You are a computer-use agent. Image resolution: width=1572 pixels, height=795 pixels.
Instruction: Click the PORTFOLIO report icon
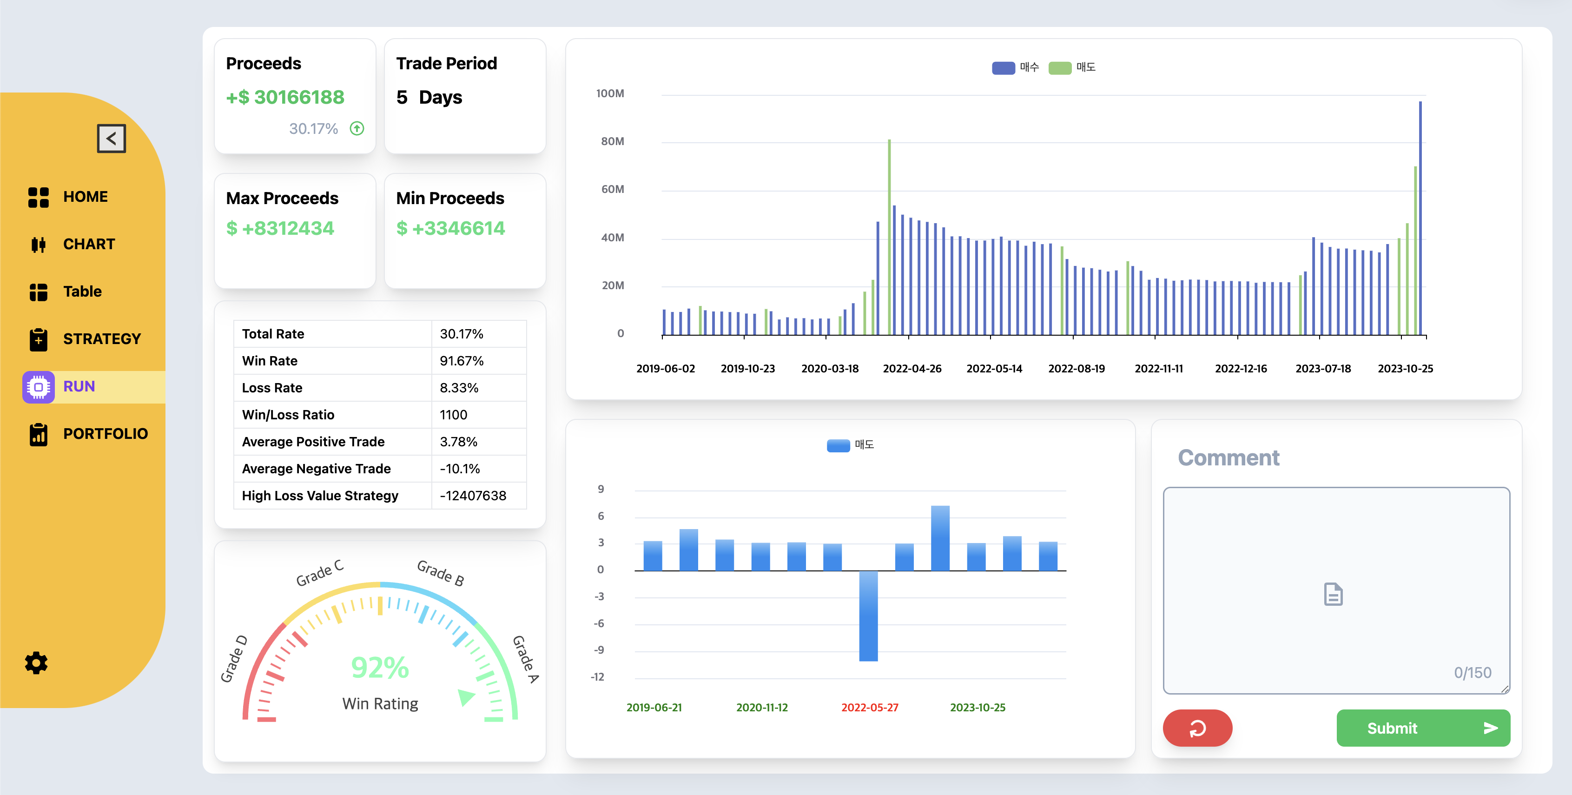point(39,434)
